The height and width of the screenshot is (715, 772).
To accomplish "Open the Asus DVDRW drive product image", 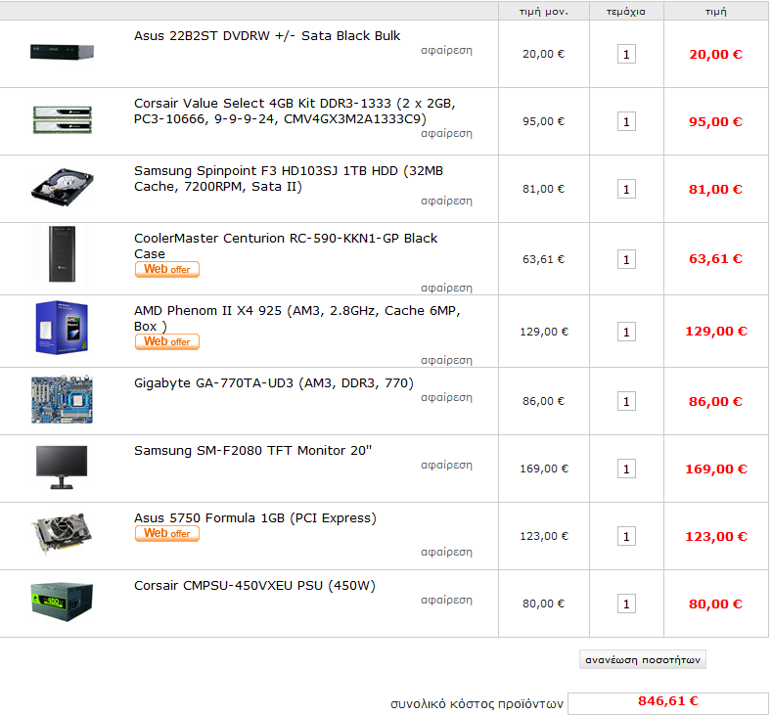I will click(62, 52).
